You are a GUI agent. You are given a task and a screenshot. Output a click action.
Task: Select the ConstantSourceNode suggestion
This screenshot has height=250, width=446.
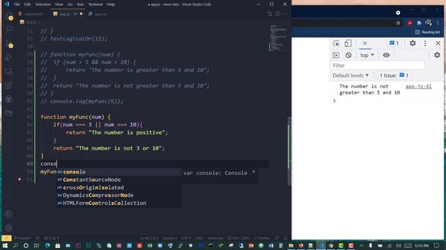(118, 180)
